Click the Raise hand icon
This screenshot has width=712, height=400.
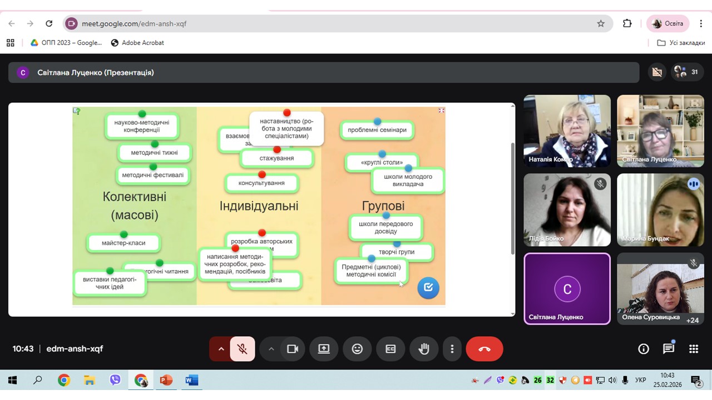[x=424, y=349]
